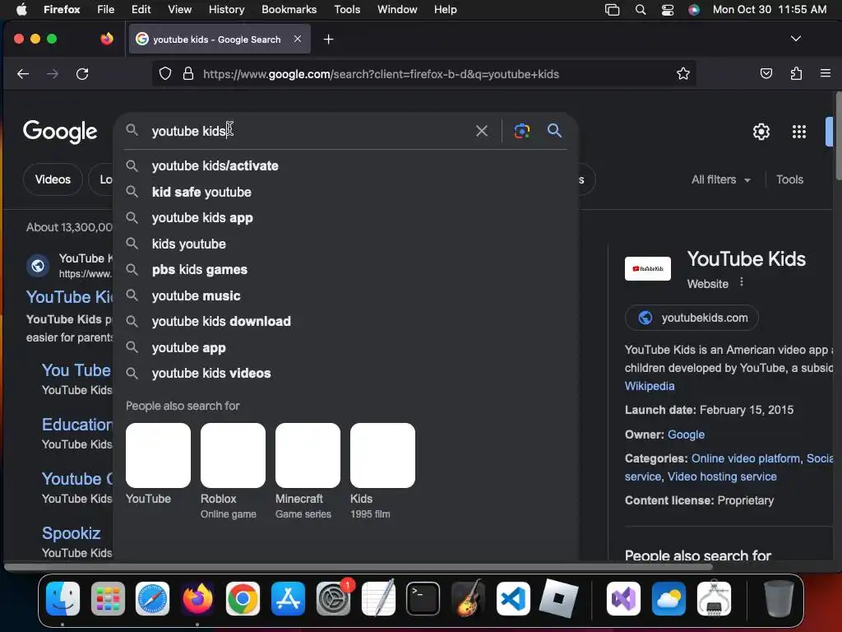Select suggestion kid safe youtube
842x632 pixels.
(x=346, y=192)
